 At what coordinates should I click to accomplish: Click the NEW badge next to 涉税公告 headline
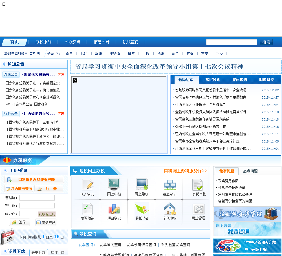pos(61,75)
